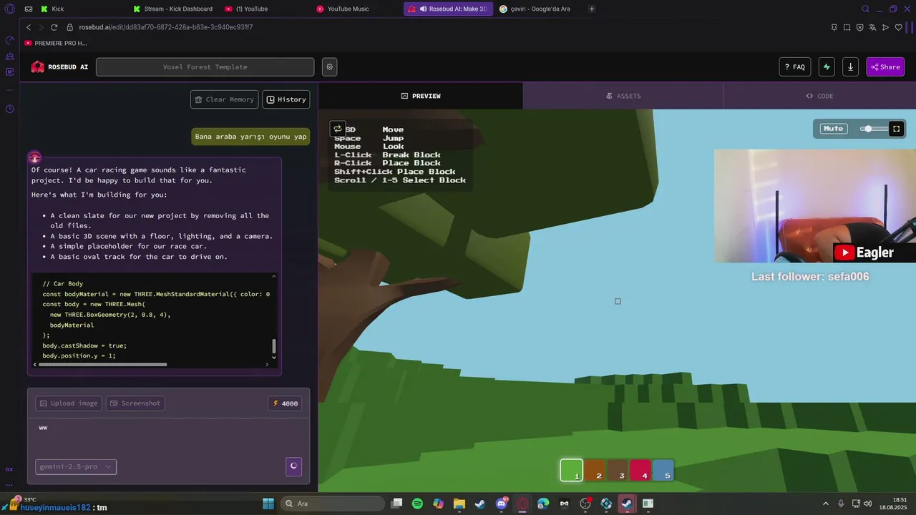Open the çeviri Google search tab
Image resolution: width=916 pixels, height=515 pixels.
tap(535, 9)
